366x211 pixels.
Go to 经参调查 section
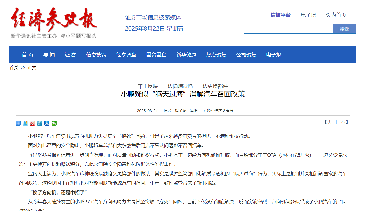126,55
